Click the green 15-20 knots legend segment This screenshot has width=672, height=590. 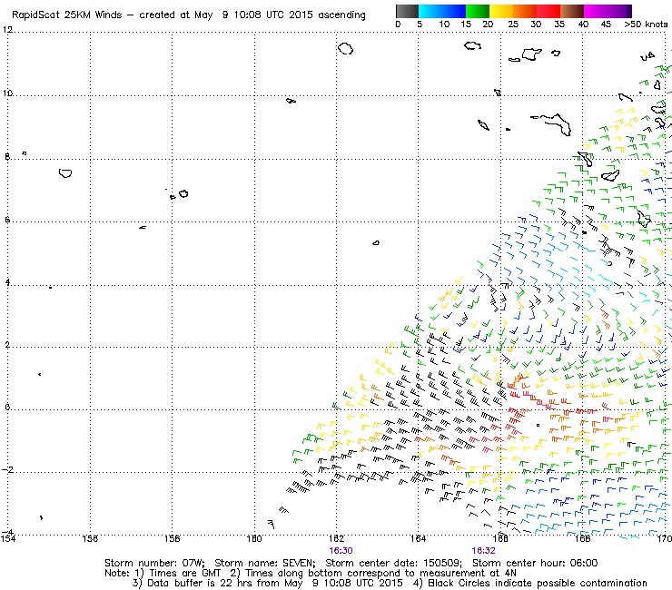pos(478,11)
